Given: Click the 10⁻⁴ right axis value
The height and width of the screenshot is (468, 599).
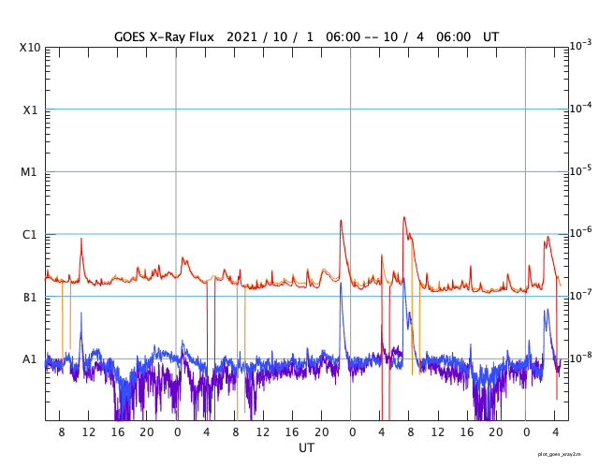Looking at the screenshot, I should pos(580,108).
